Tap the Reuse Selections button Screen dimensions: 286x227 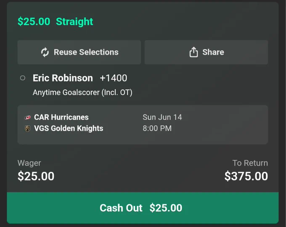coord(79,52)
